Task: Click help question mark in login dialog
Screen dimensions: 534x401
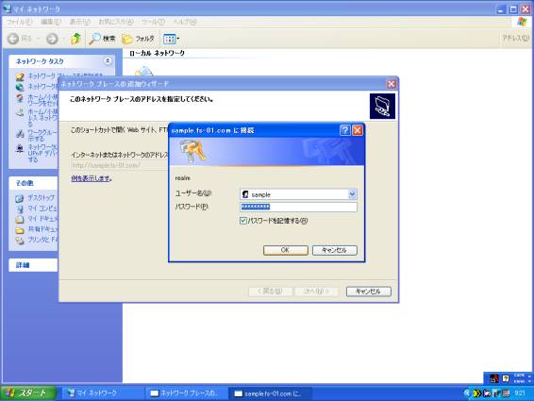Action: pos(345,130)
